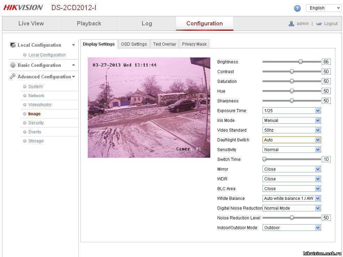Click the Noise Reduction Level slider handle

tap(291, 218)
